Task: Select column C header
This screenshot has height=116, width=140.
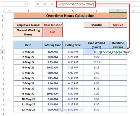Action: (x=53, y=11)
